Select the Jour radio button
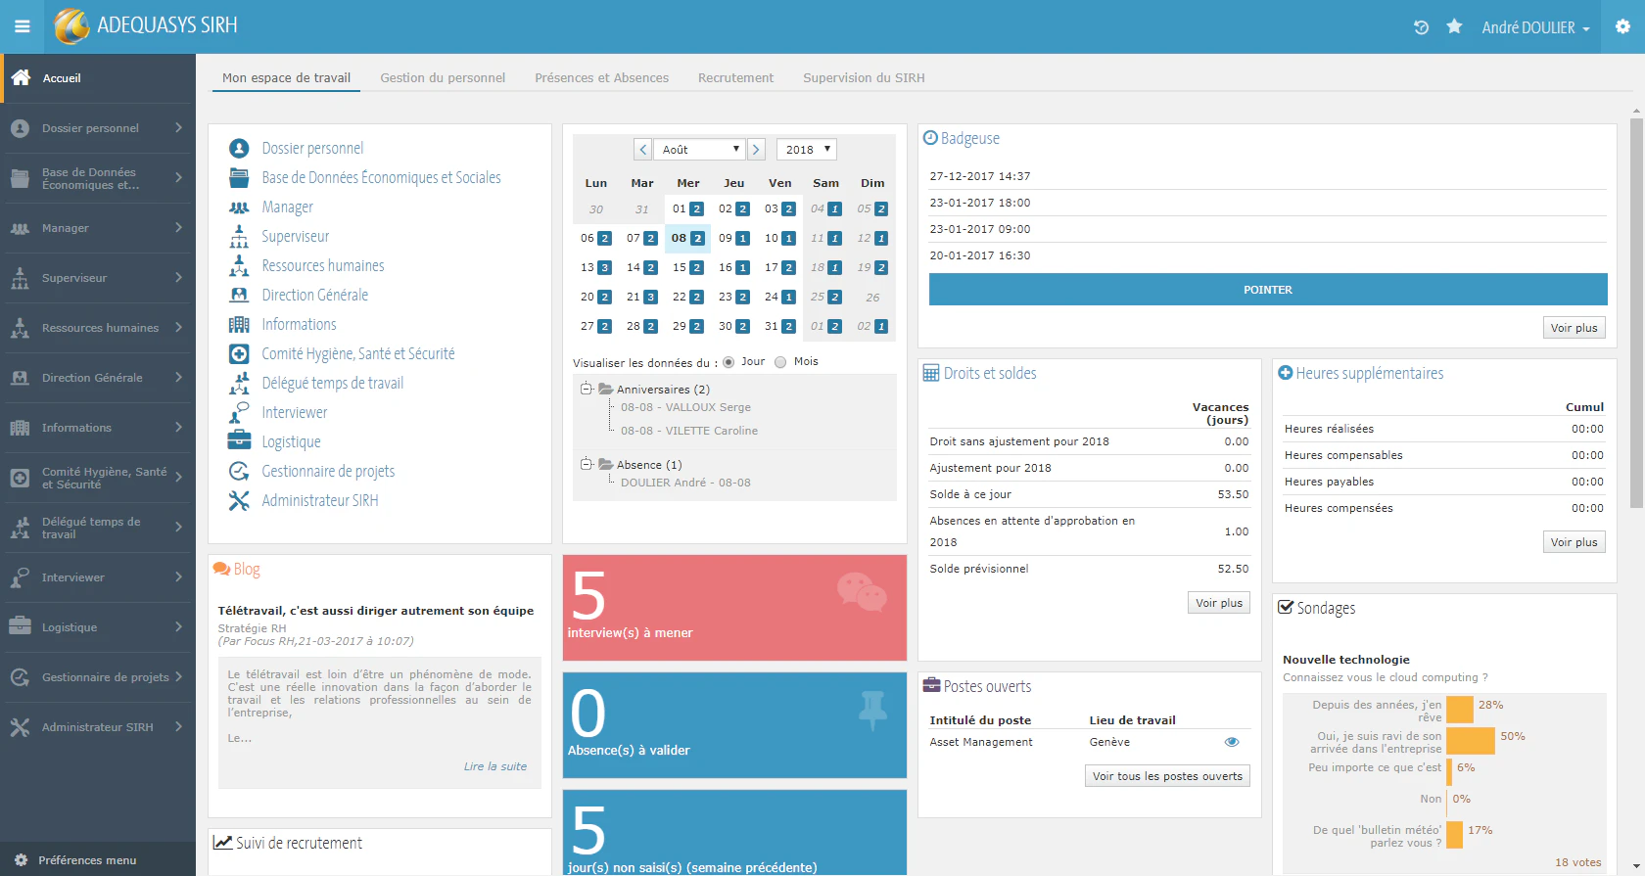Viewport: 1645px width, 876px height. coord(728,362)
